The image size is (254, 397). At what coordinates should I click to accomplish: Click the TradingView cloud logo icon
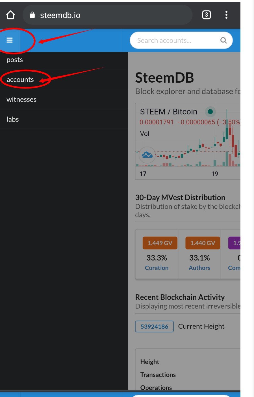147,155
